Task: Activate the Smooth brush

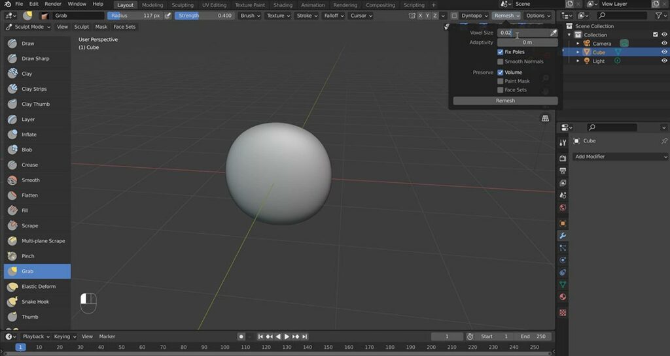Action: tap(37, 180)
